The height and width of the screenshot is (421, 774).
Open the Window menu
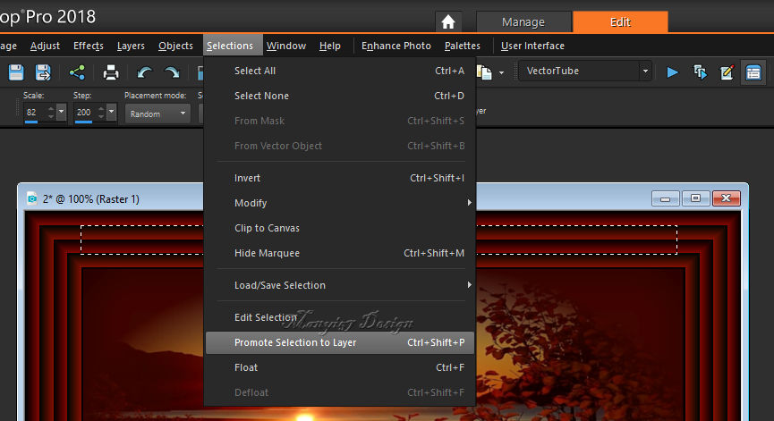tap(286, 46)
